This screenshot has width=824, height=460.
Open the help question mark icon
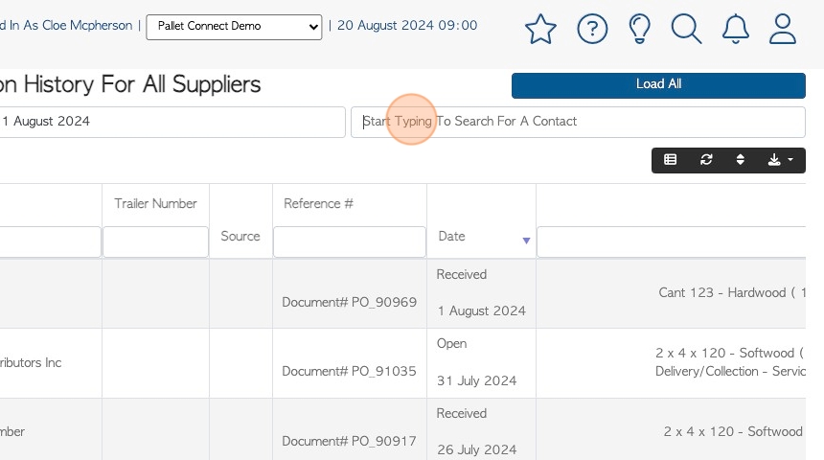[592, 29]
